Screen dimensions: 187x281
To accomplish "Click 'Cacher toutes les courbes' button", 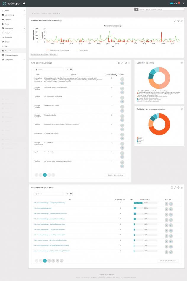I will point(39,54).
